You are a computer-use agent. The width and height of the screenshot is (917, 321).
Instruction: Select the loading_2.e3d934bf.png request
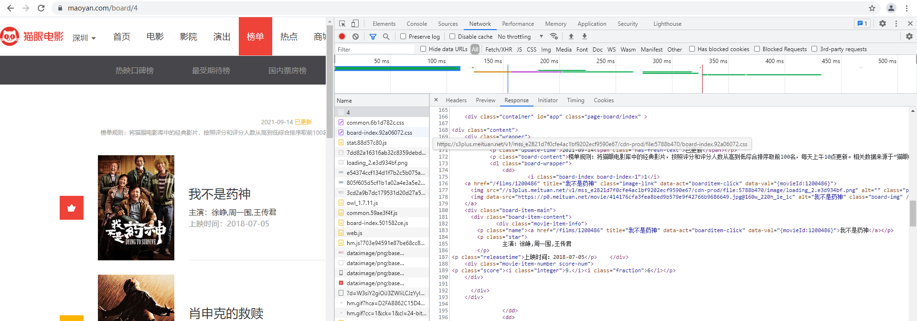(x=382, y=162)
